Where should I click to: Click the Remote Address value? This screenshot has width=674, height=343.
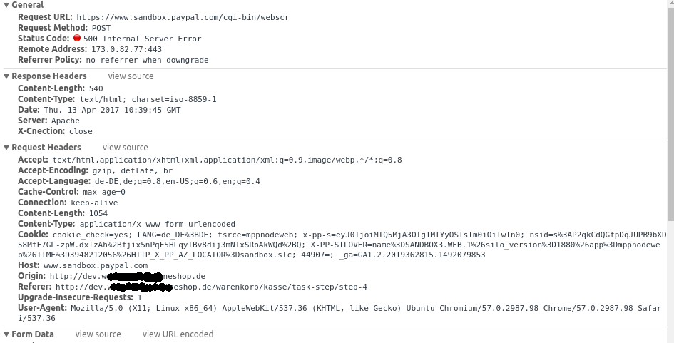pos(126,49)
